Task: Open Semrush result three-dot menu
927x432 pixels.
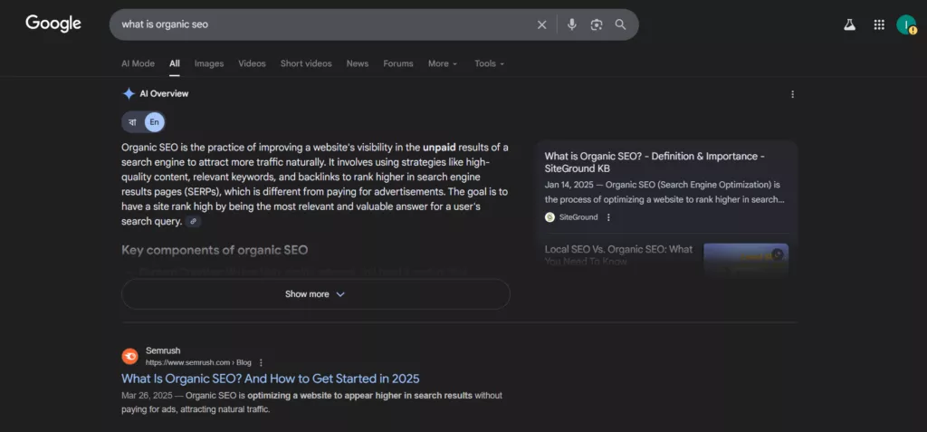Action: (261, 363)
